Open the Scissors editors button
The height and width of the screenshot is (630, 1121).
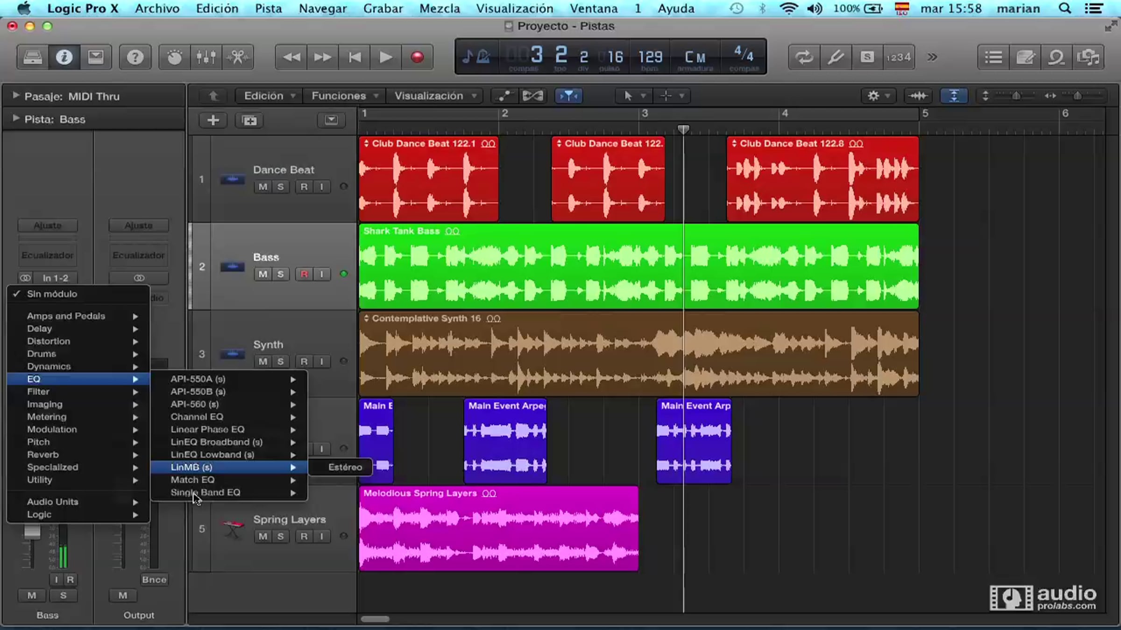(238, 57)
